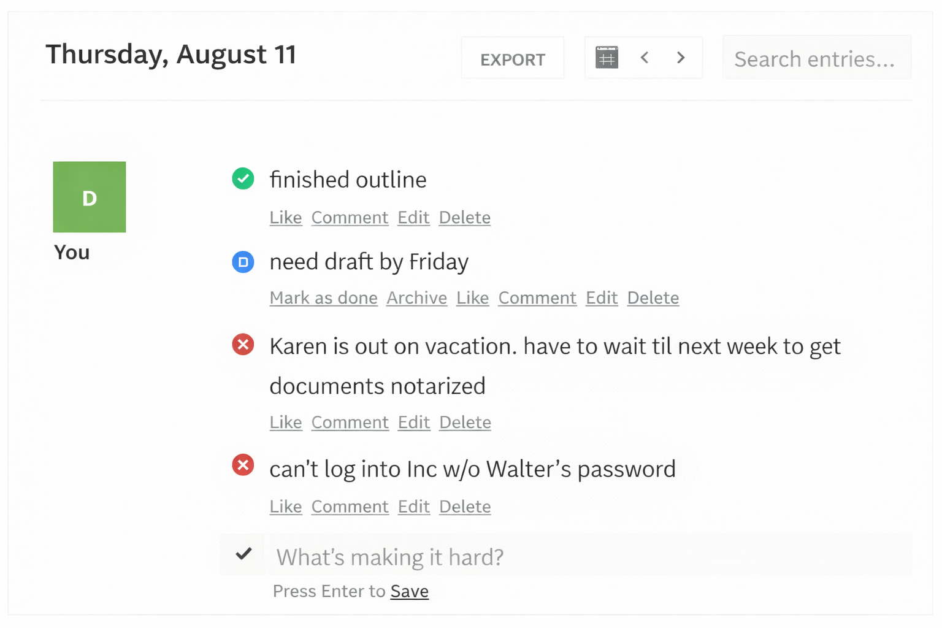942x628 pixels.
Task: Edit the Walter's password entry
Action: (413, 507)
